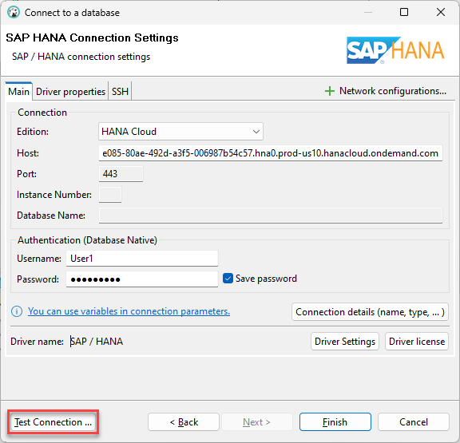Image resolution: width=460 pixels, height=443 pixels.
Task: Open Driver Settings
Action: [345, 342]
